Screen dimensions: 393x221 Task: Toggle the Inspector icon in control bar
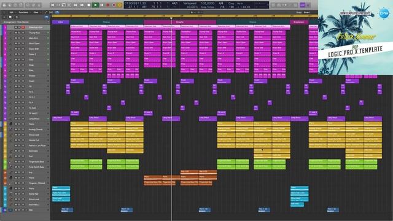coord(10,5)
